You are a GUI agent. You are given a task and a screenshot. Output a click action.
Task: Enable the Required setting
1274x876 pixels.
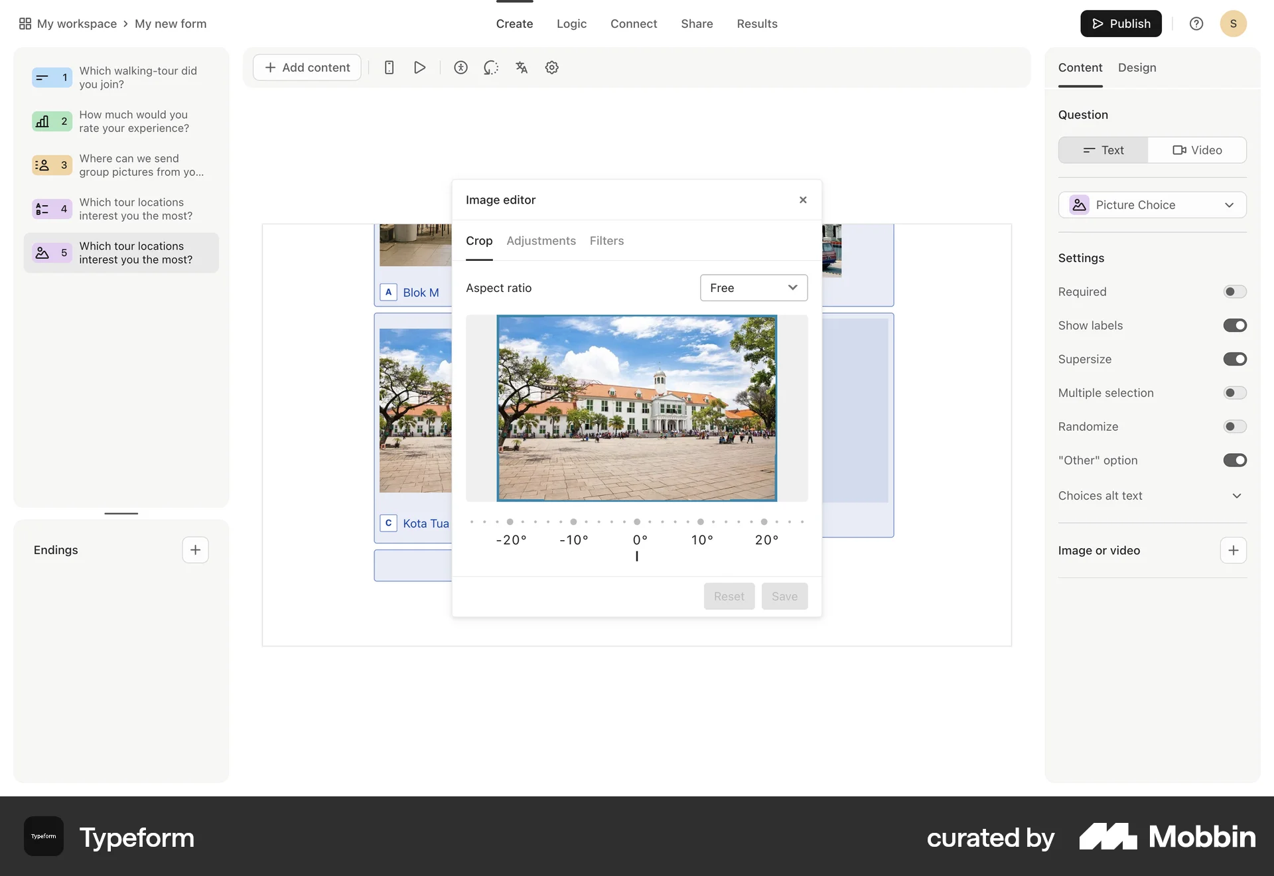(1234, 291)
